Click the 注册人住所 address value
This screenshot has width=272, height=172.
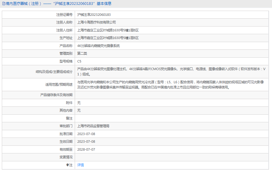[108, 30]
